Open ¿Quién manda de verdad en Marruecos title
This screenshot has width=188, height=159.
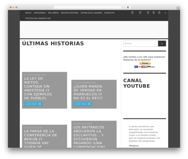click(x=88, y=92)
